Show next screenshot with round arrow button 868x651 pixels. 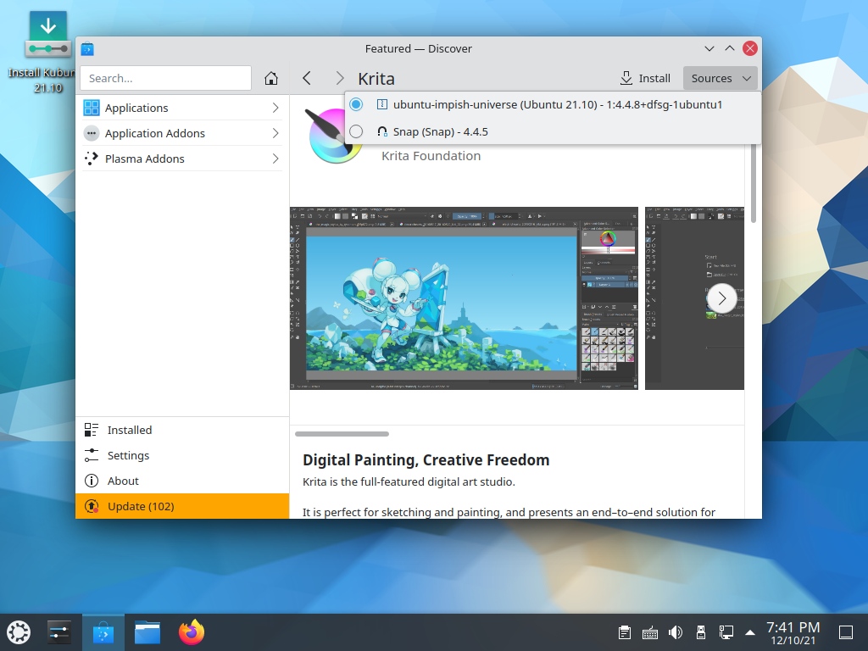tap(721, 298)
